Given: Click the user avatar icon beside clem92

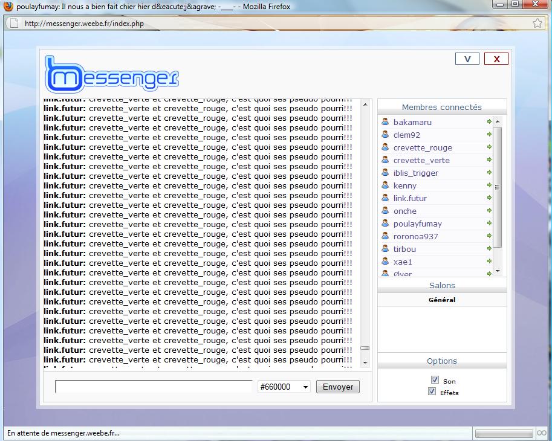Looking at the screenshot, I should (385, 135).
